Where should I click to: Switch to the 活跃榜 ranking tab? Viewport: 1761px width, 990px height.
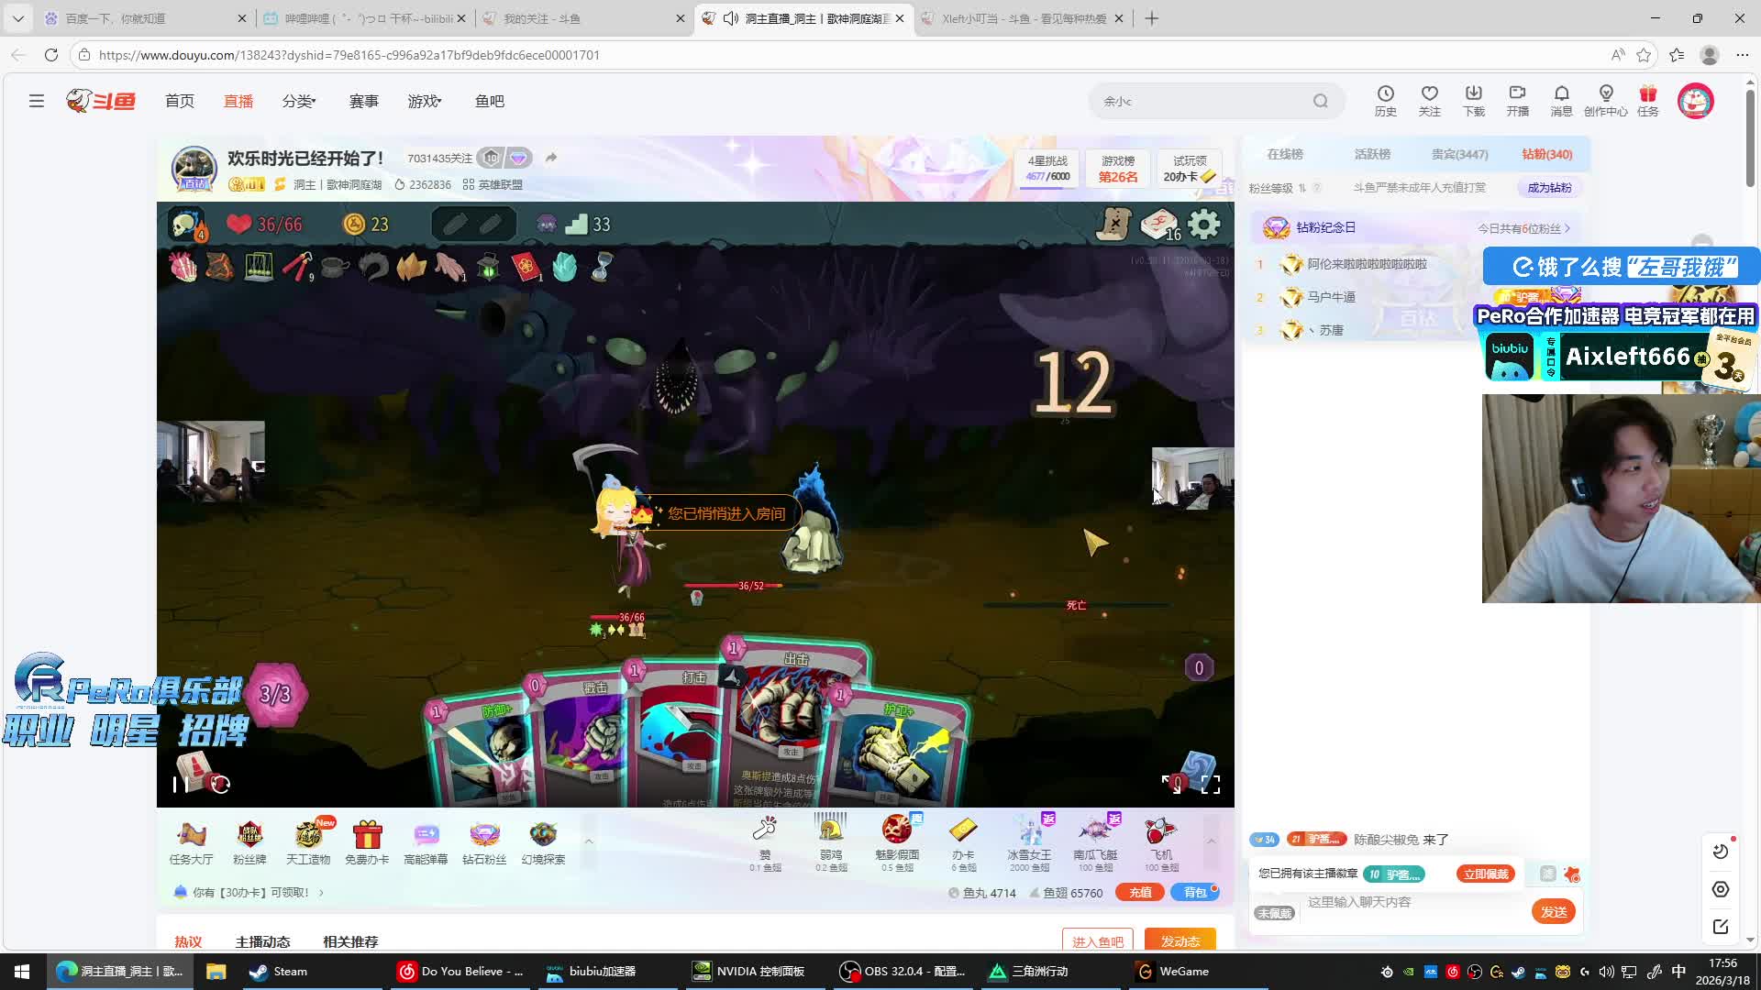1372,154
